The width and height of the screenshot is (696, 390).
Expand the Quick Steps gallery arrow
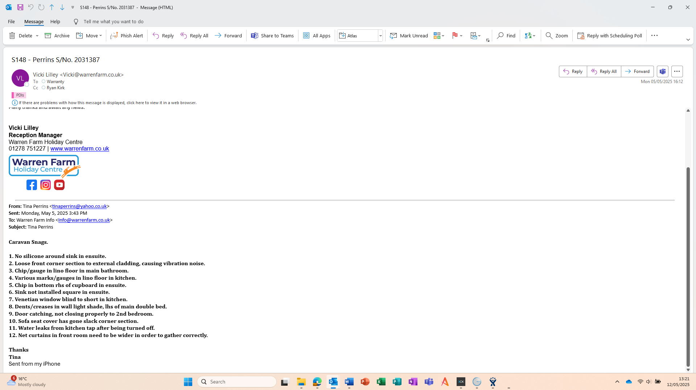(380, 36)
